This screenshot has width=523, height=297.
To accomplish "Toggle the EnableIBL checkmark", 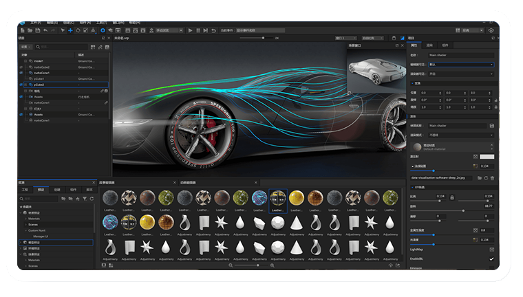I will point(491,259).
